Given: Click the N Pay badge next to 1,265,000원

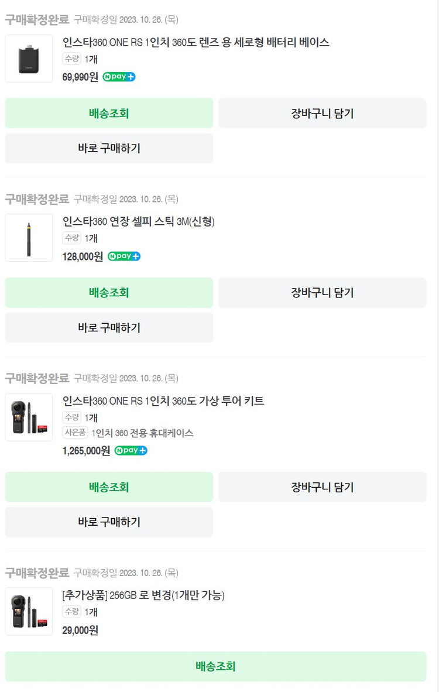Looking at the screenshot, I should tap(131, 450).
